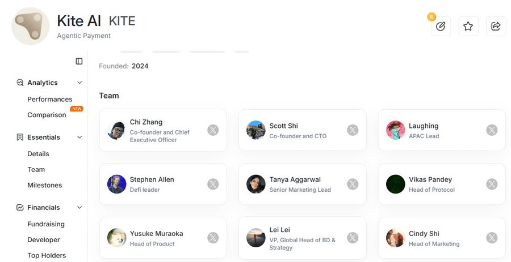The width and height of the screenshot is (511, 262).
Task: Navigate to Top Holders
Action: (47, 255)
